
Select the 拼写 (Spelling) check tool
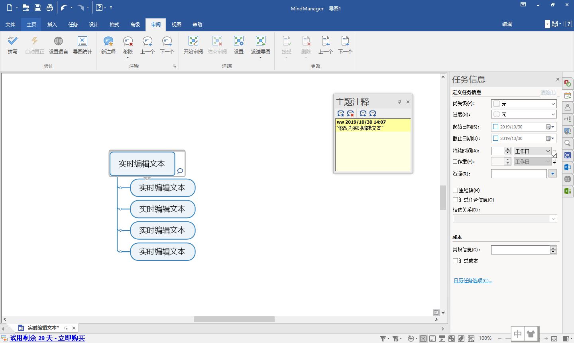[12, 45]
